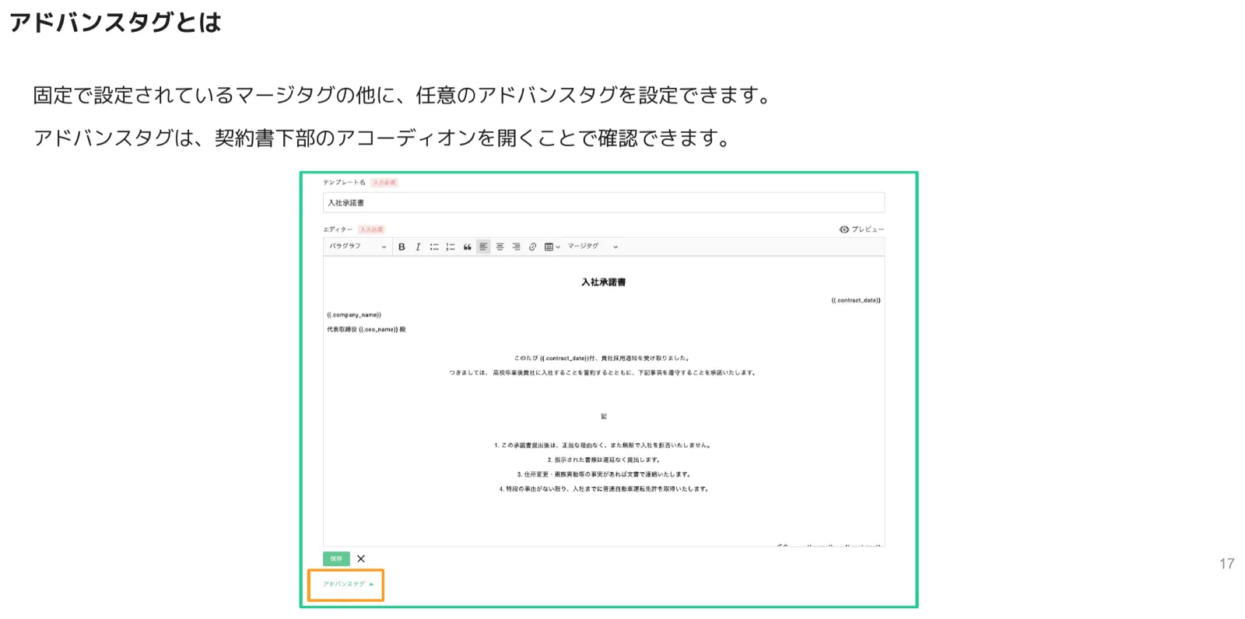Open the パラグラフ style dropdown
Viewport: 1245px width, 619px height.
358,247
